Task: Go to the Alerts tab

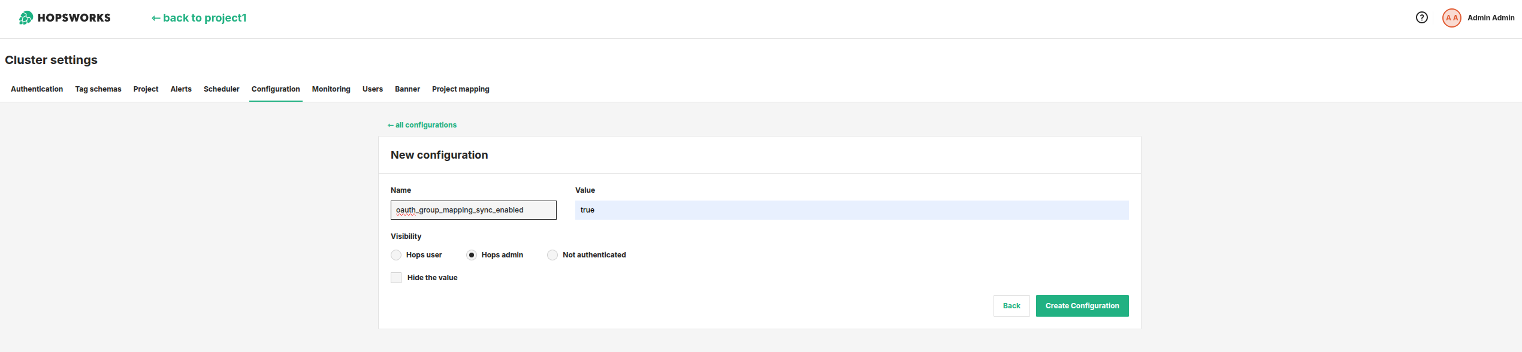Action: tap(181, 89)
